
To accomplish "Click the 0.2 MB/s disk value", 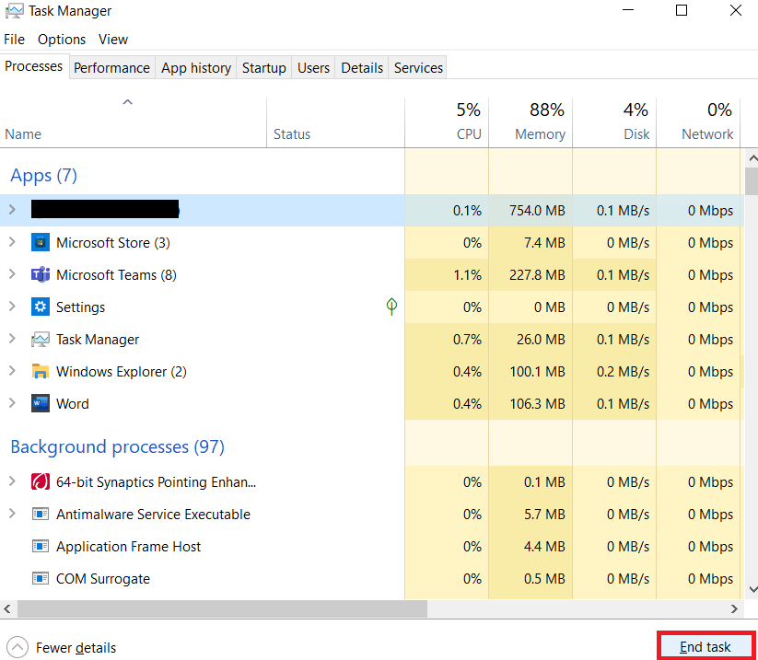I will coord(623,372).
